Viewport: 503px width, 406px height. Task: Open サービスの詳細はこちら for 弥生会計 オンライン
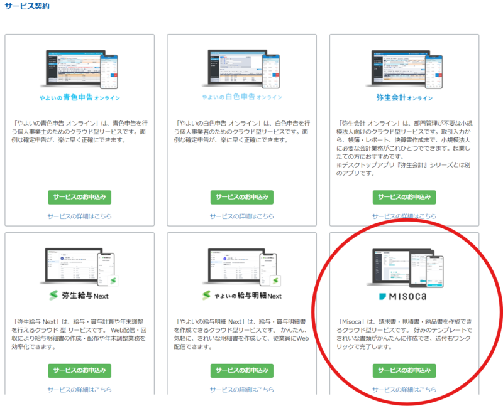pyautogui.click(x=404, y=216)
